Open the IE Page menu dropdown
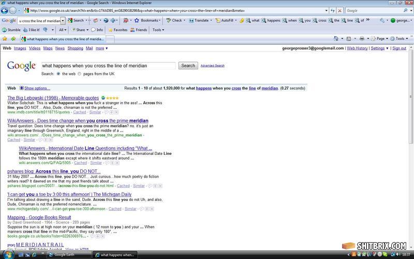 point(379,38)
